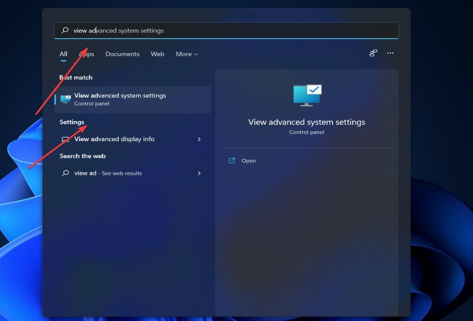Click the magnifier icon in the search box

(x=66, y=30)
